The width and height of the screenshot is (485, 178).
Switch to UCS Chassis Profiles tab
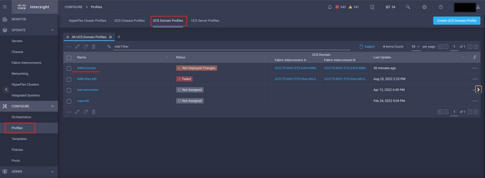coord(129,21)
